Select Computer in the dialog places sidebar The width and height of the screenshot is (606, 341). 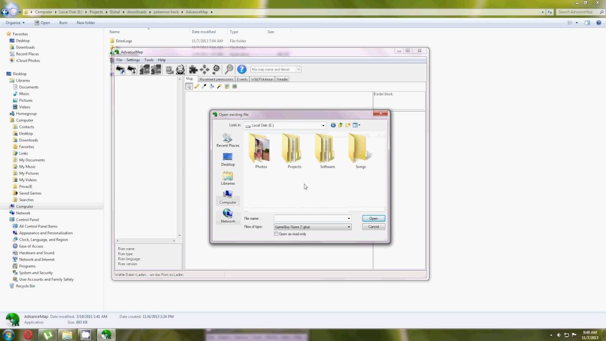click(228, 197)
